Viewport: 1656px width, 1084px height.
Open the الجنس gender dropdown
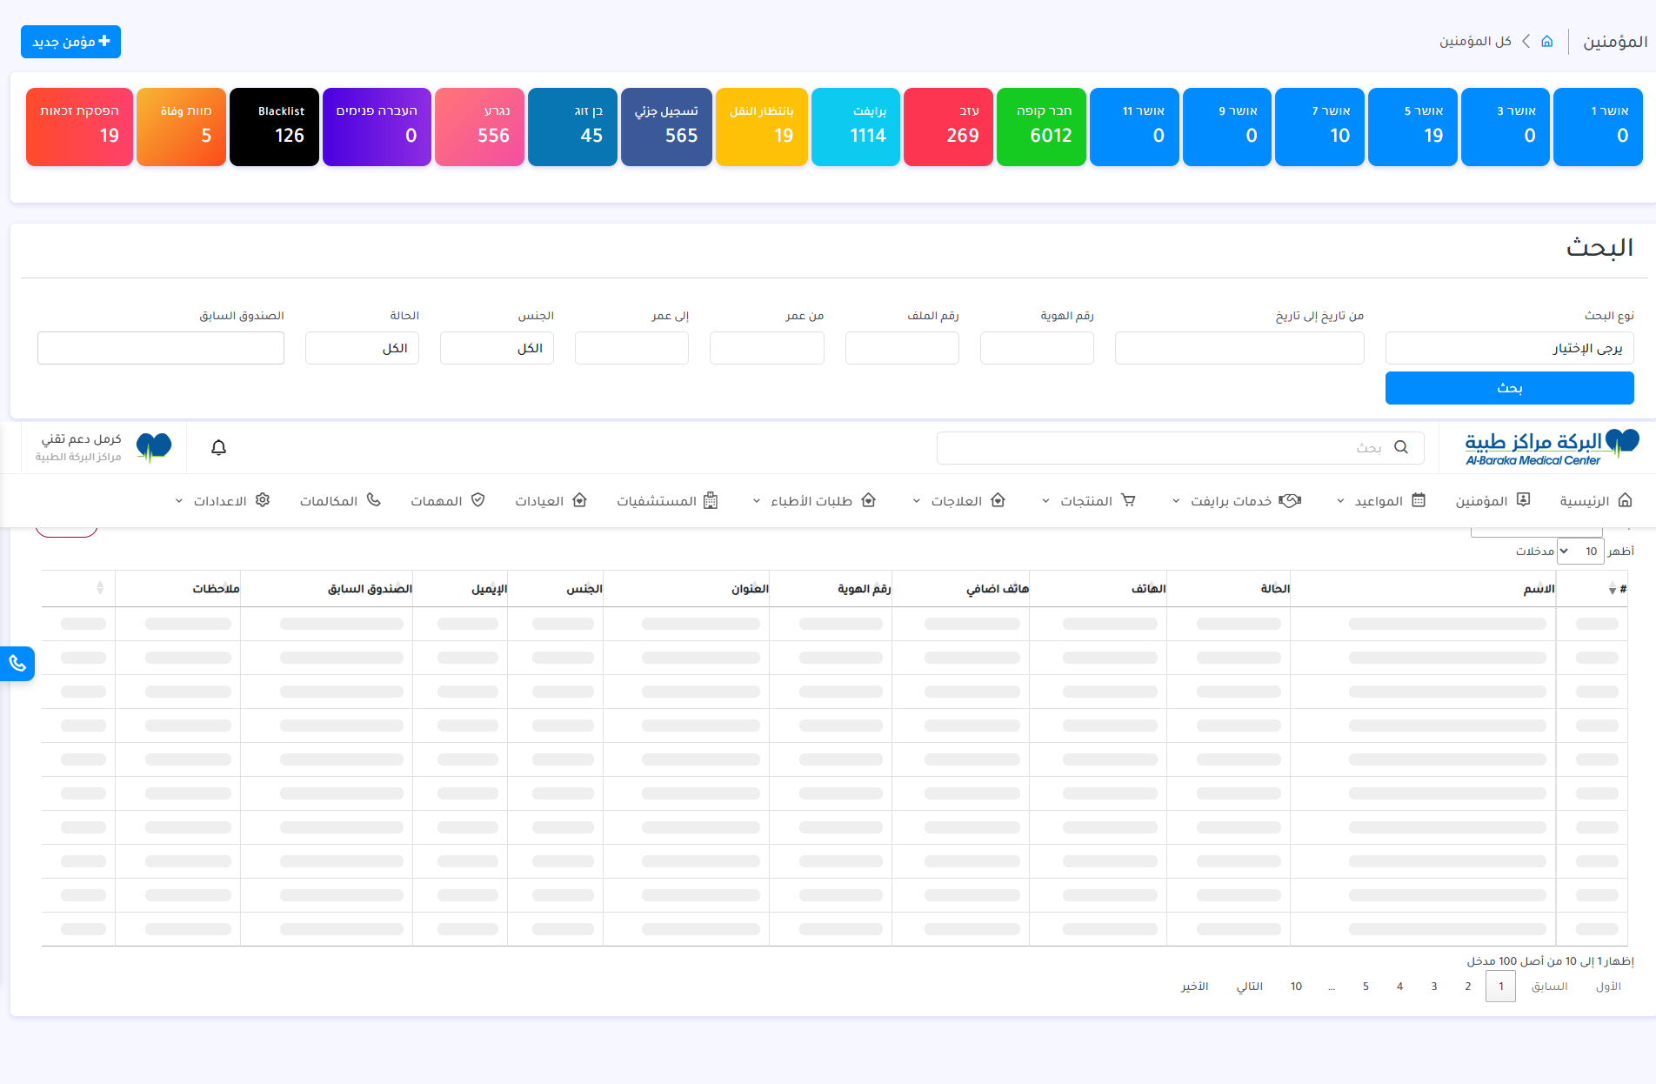click(497, 348)
